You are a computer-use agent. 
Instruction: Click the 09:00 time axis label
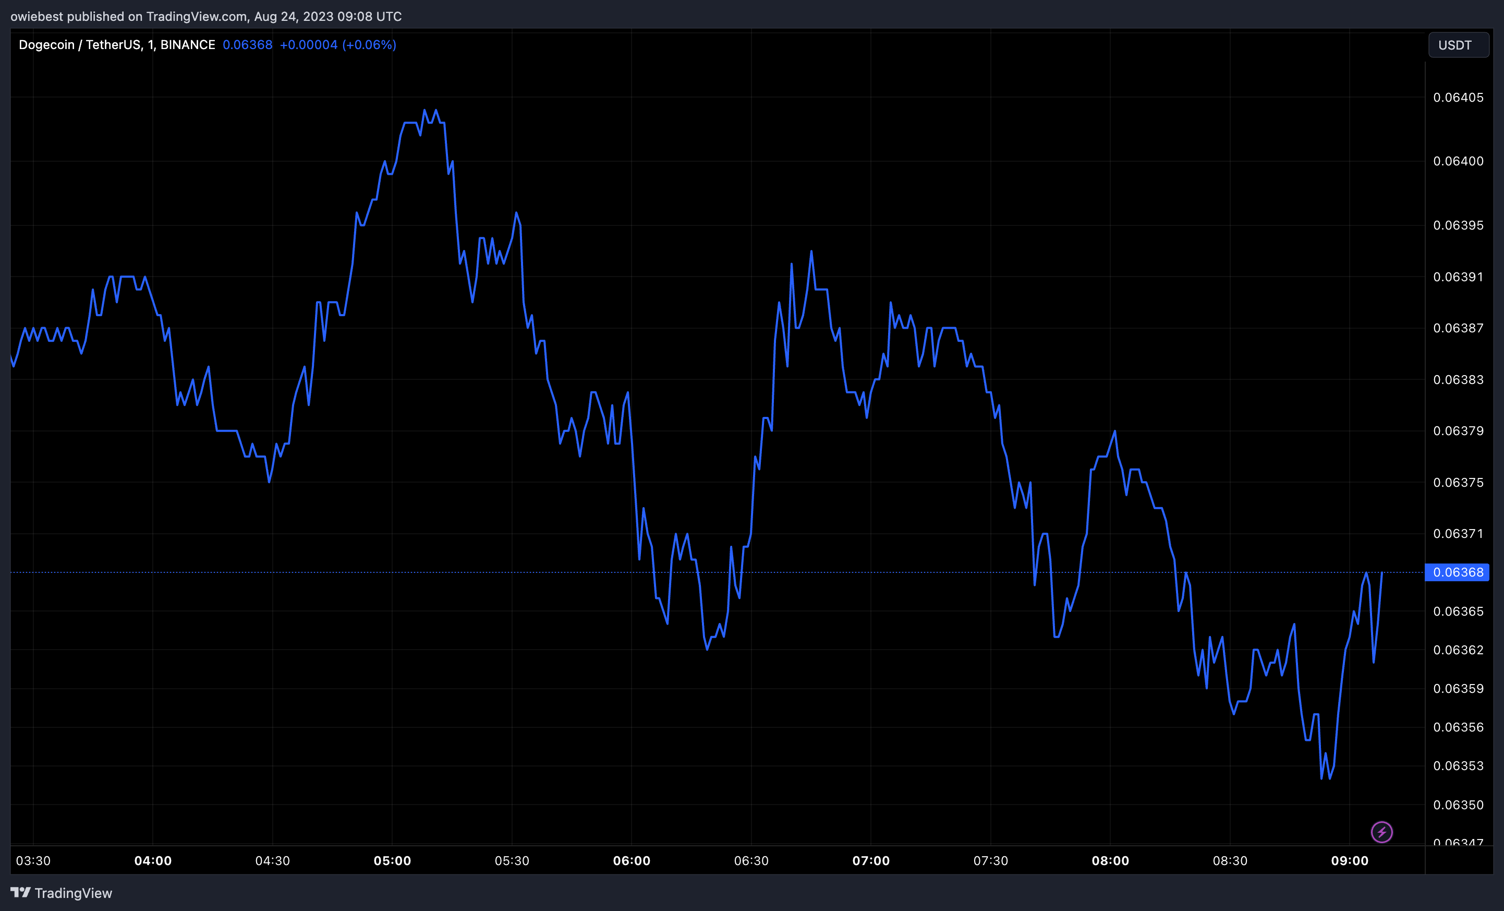pos(1349,861)
